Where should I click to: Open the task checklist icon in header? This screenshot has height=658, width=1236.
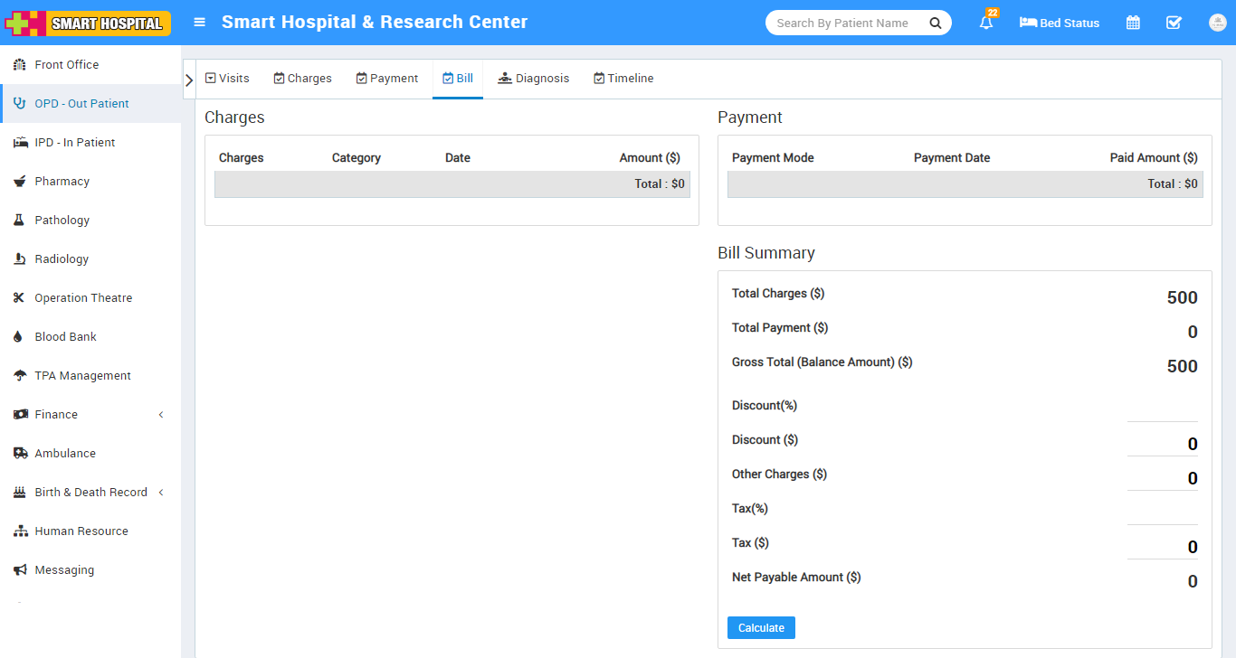[x=1174, y=23]
